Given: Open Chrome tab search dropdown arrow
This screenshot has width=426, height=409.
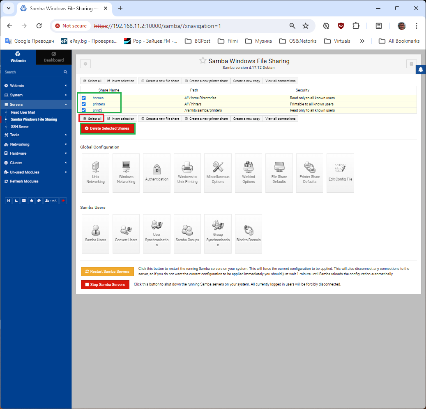Looking at the screenshot, I should click(9, 8).
